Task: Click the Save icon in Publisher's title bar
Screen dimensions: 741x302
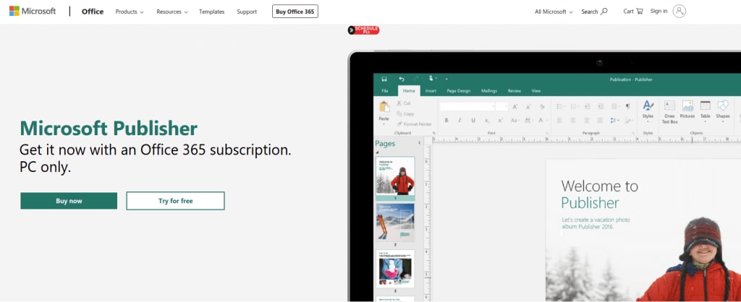Action: (384, 79)
